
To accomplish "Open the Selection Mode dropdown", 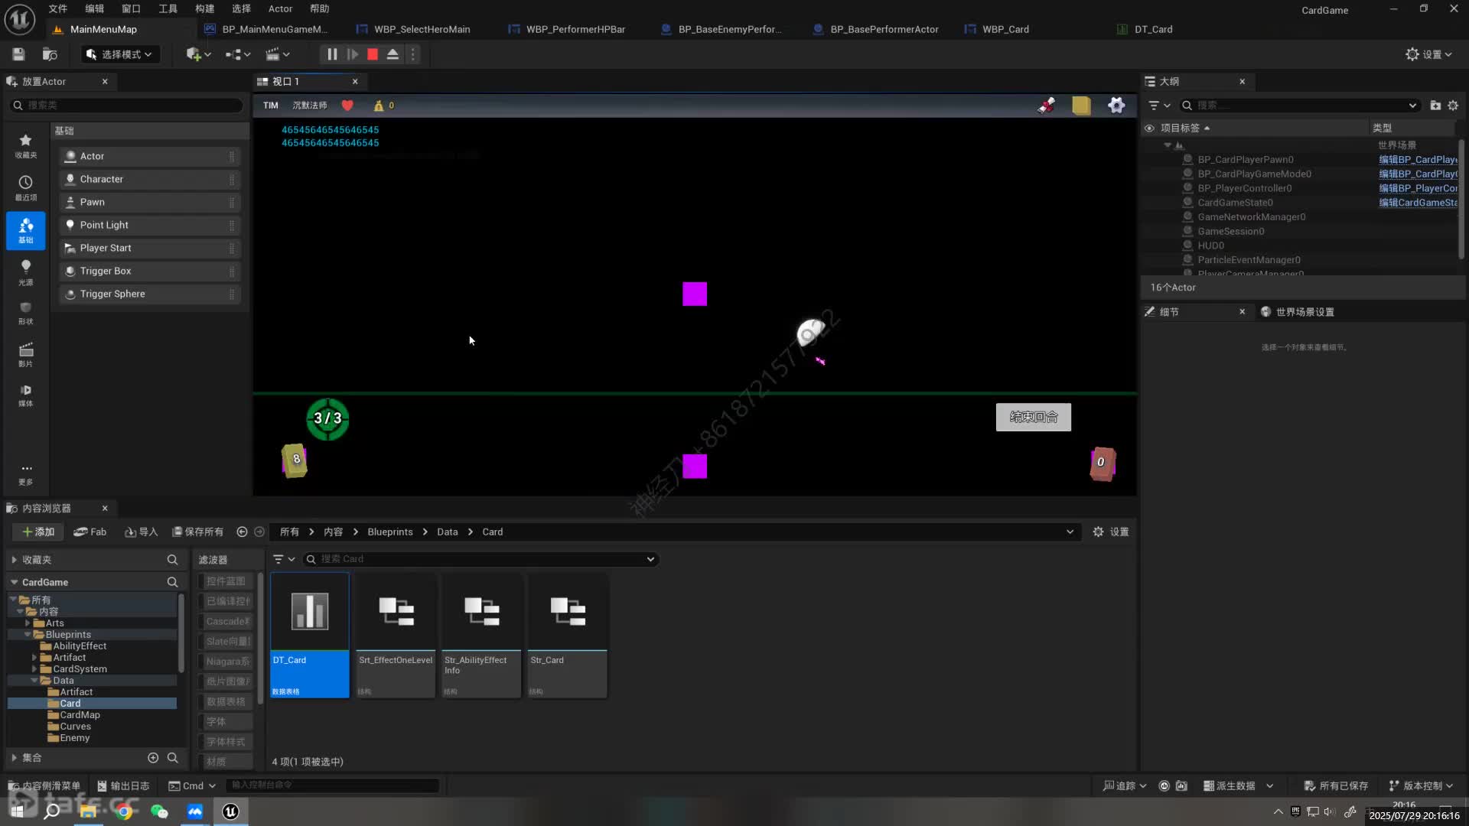I will pyautogui.click(x=121, y=54).
